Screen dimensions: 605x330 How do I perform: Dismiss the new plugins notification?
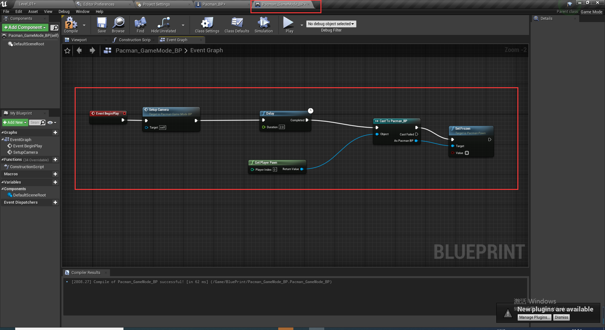pos(561,317)
